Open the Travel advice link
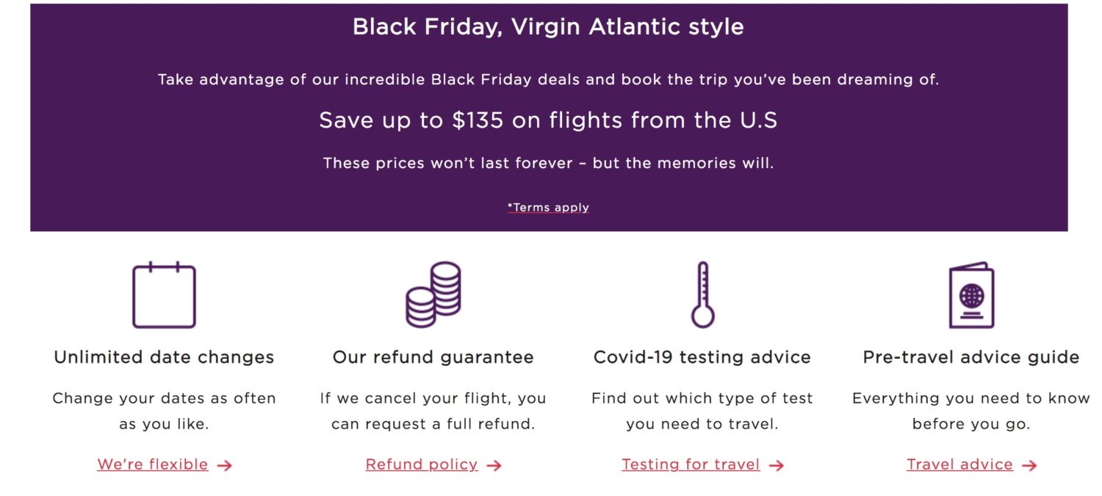The image size is (1102, 496). [x=961, y=464]
